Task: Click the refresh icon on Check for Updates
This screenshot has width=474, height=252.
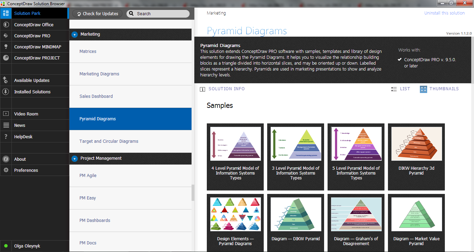Action: click(79, 14)
